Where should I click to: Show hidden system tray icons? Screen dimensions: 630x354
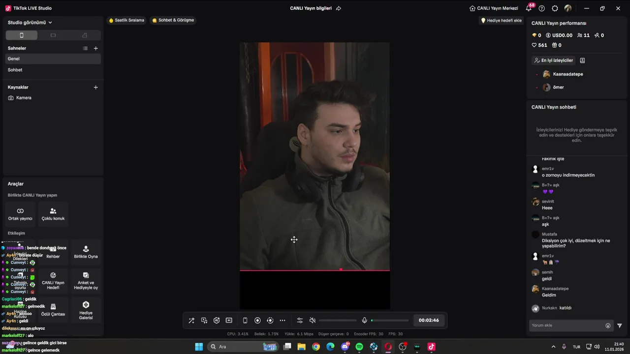[x=553, y=347]
